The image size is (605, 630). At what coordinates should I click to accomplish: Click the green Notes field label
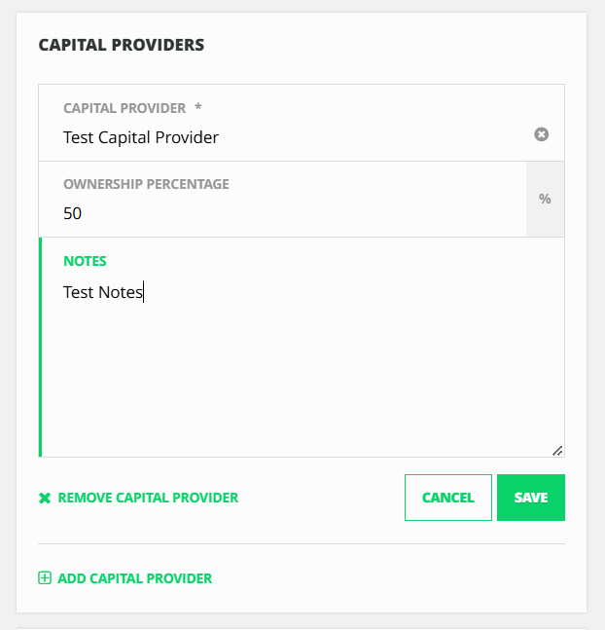[x=85, y=261]
